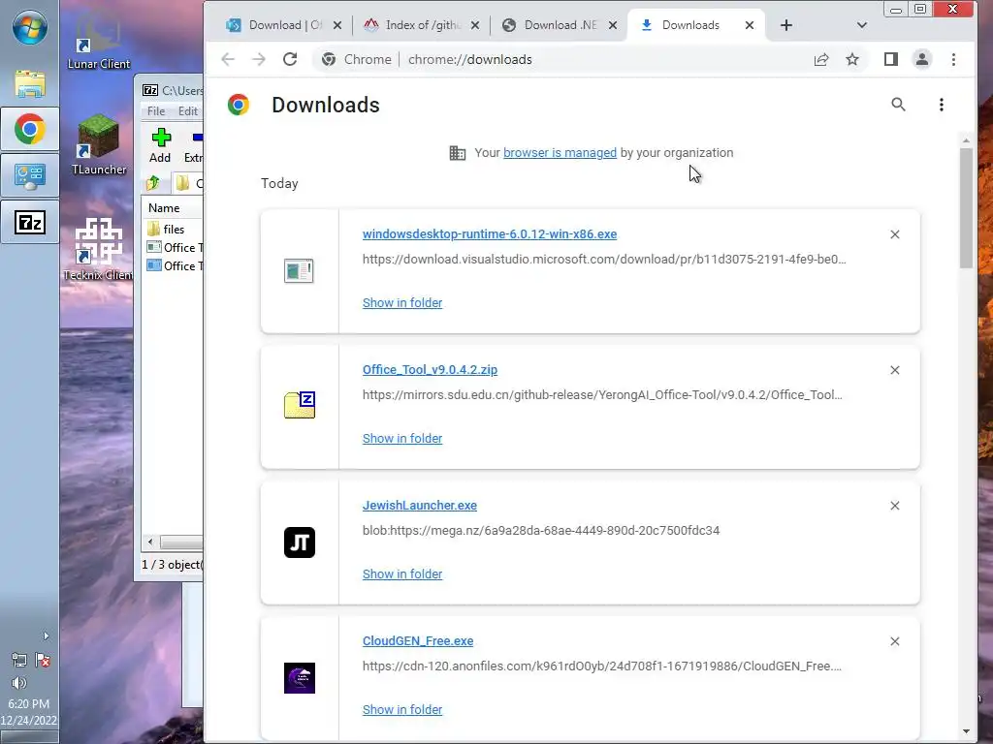Click the volume speaker tray icon
The image size is (993, 744).
19,683
